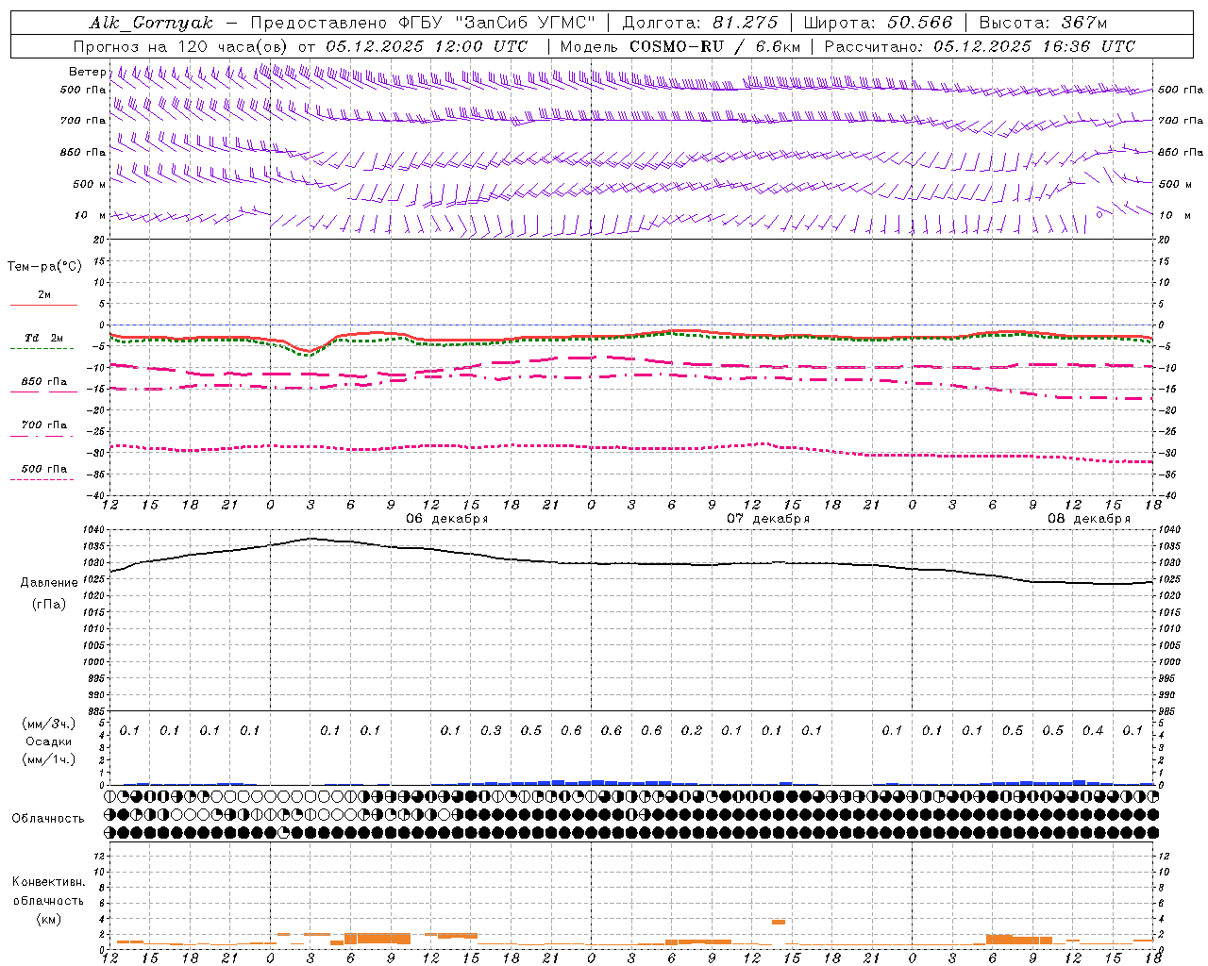Click the isolated orange convective bar near 3.5 km
The width and height of the screenshot is (1208, 966).
779,922
